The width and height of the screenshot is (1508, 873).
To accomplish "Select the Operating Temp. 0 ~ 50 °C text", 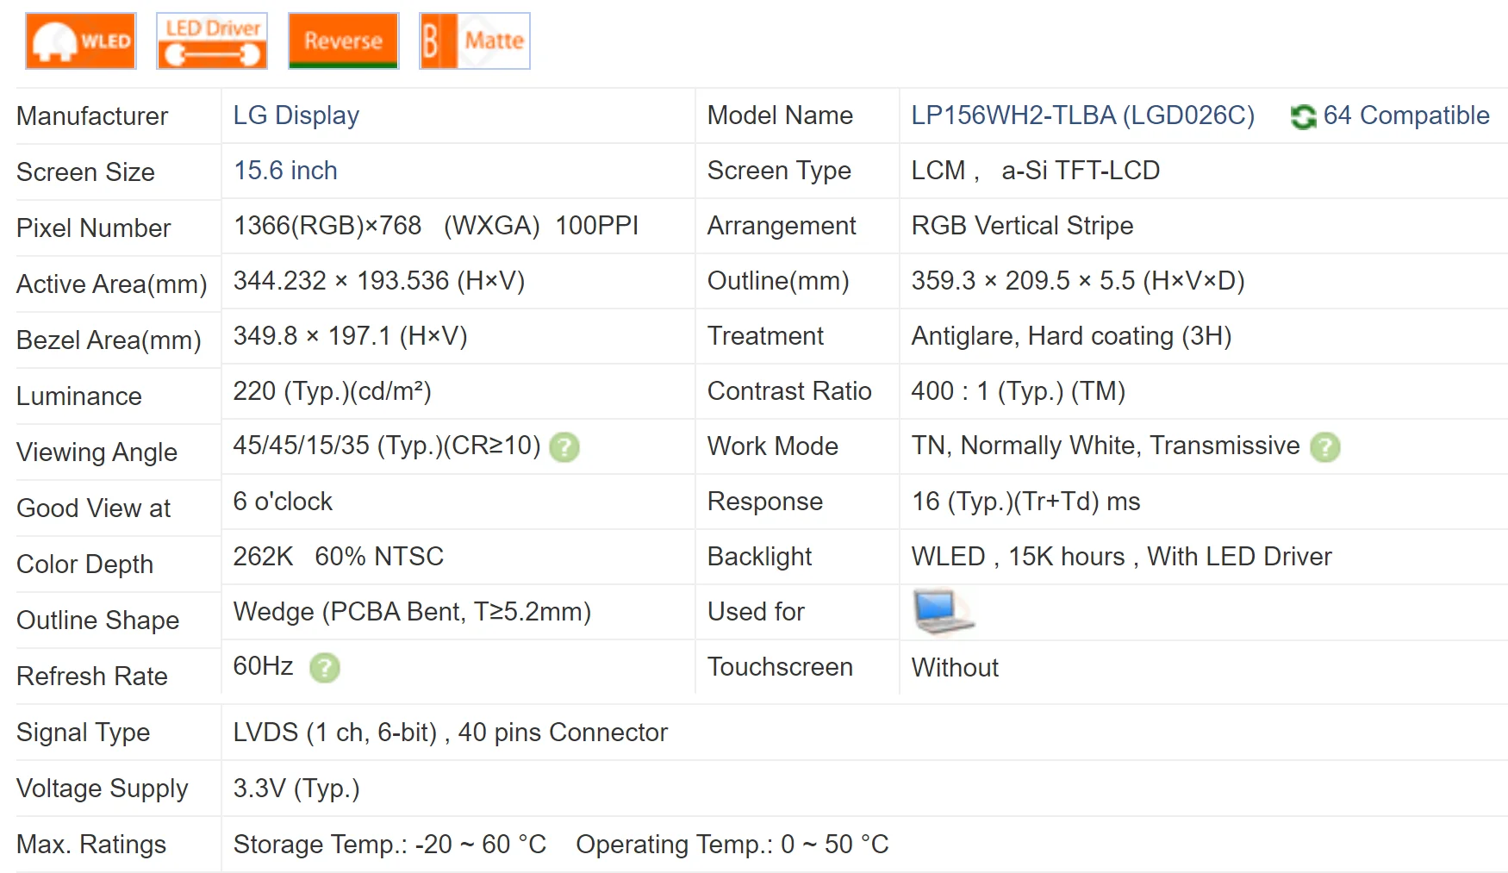I will tap(732, 844).
